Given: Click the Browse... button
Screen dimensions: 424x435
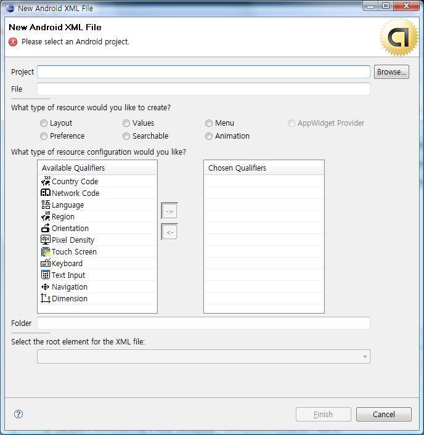Looking at the screenshot, I should pos(391,72).
